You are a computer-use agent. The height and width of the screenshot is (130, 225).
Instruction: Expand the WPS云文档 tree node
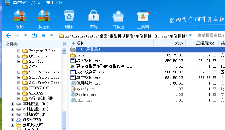(12, 120)
